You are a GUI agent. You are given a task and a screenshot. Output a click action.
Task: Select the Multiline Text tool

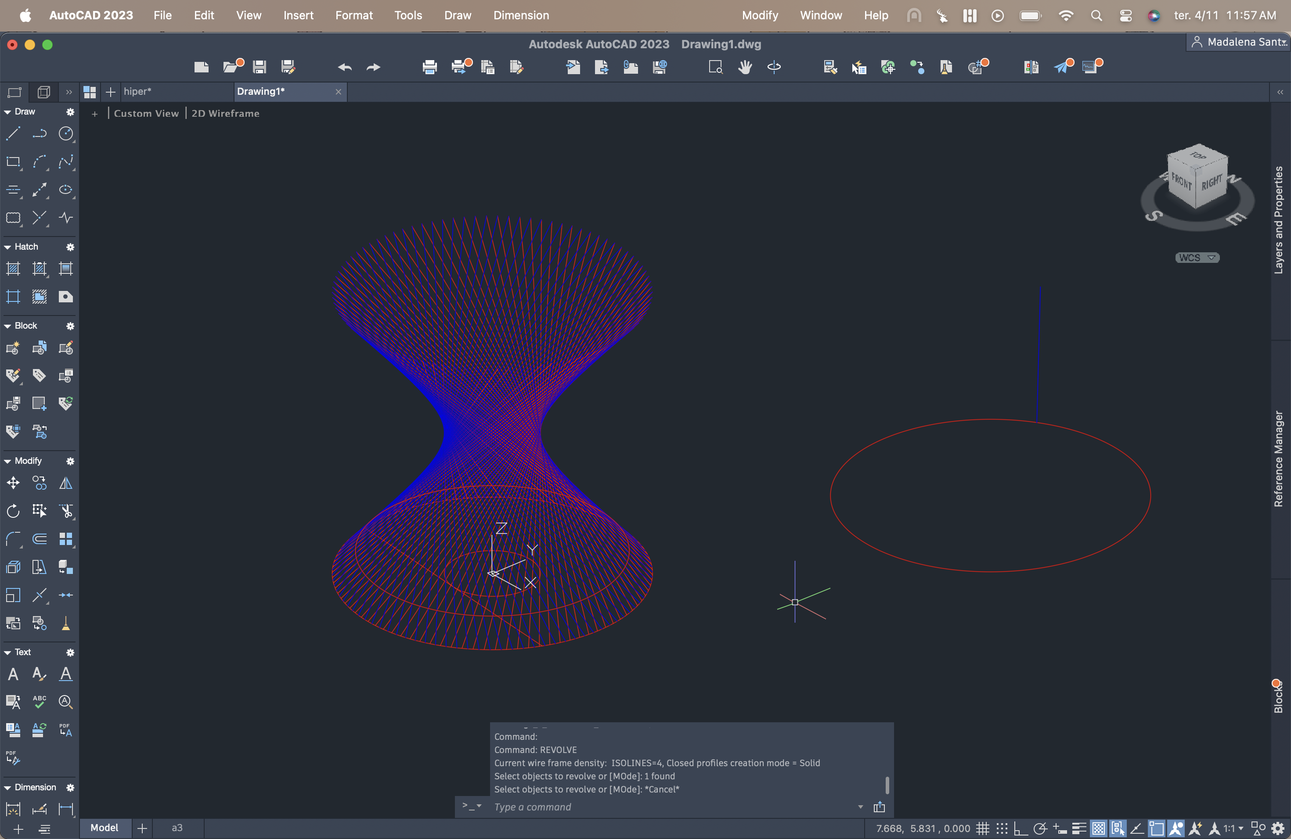pyautogui.click(x=13, y=674)
